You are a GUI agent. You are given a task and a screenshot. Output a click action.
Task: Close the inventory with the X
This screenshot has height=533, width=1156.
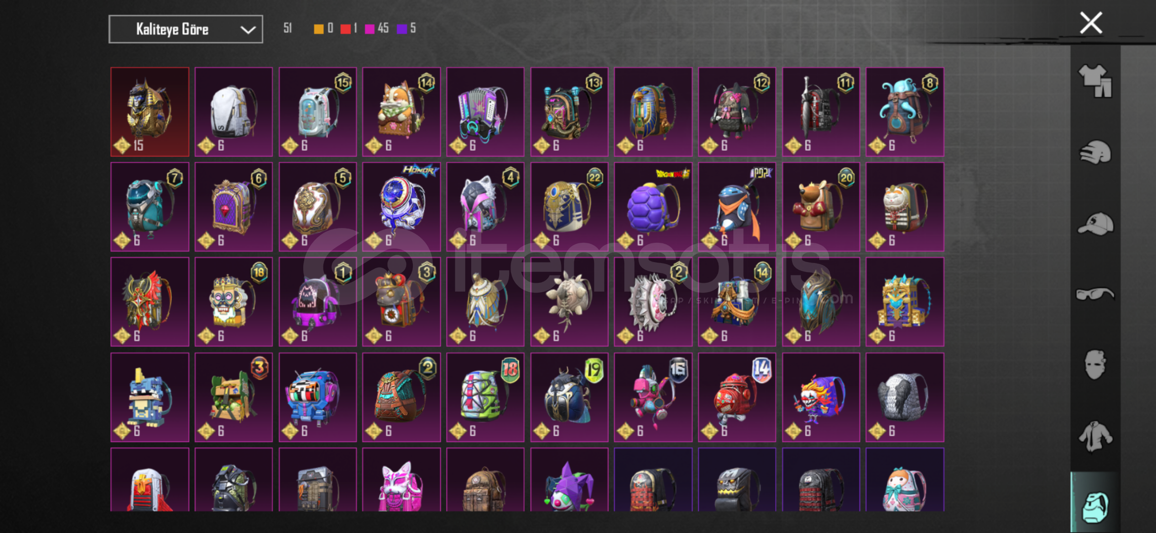click(x=1091, y=23)
